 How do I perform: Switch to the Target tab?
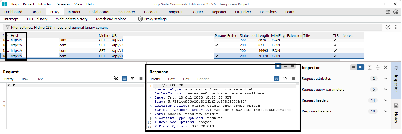(x=36, y=12)
